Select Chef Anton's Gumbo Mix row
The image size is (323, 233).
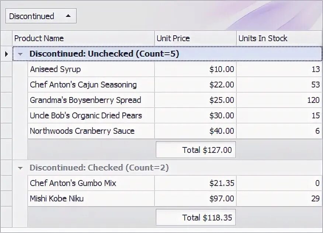[73, 183]
